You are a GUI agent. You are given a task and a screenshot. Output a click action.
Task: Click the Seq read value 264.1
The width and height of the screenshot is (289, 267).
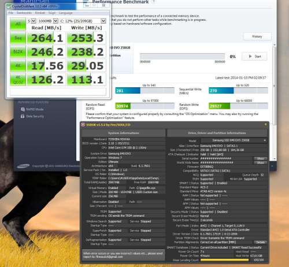(x=46, y=38)
